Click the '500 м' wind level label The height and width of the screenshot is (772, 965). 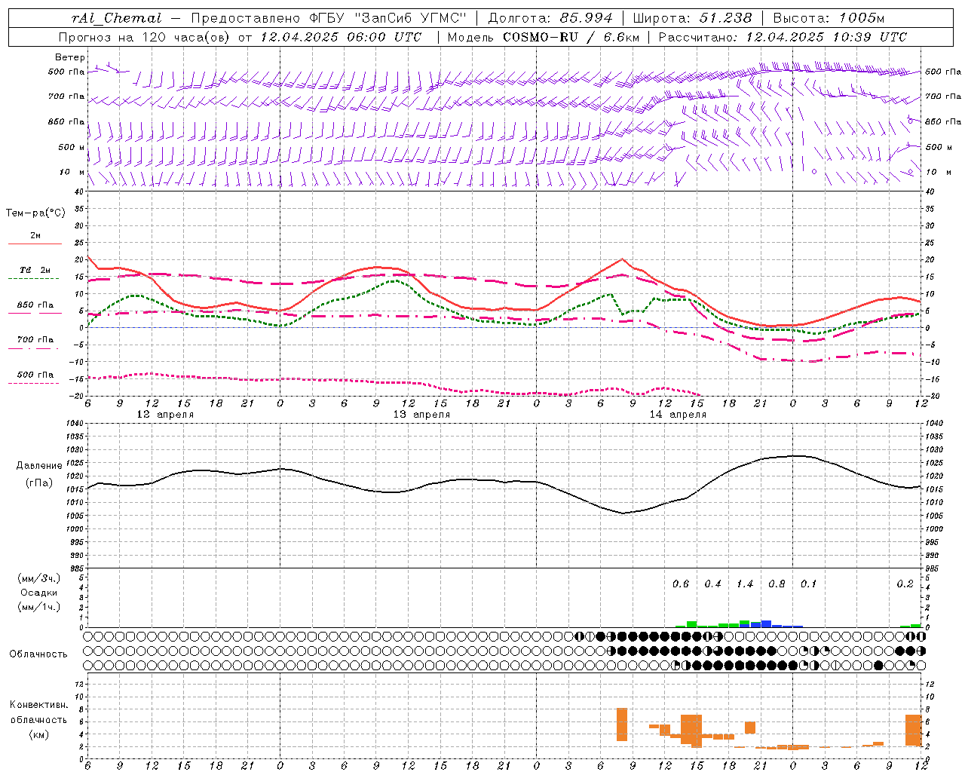coord(72,147)
